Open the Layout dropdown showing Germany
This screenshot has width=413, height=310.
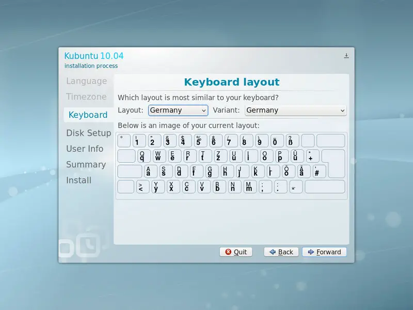[178, 110]
